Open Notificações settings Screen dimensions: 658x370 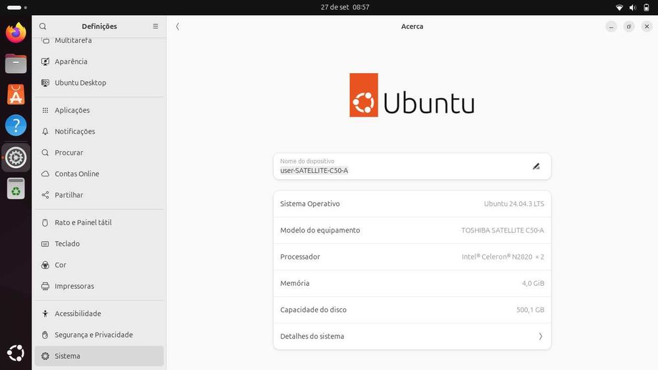[99, 132]
